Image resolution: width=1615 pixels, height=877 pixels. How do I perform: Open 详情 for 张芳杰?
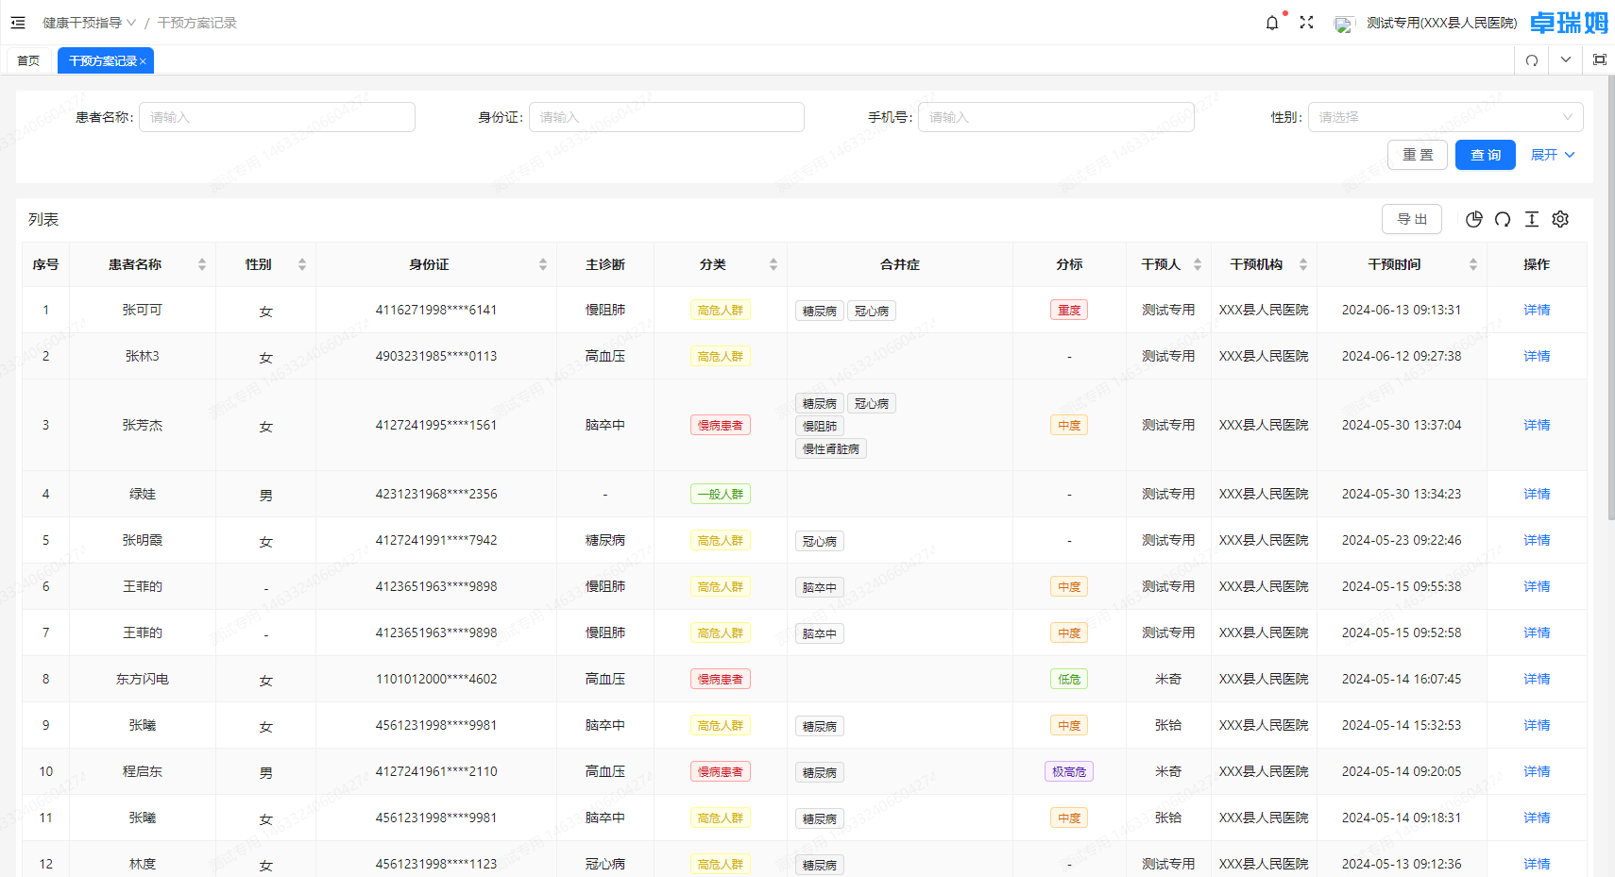[1537, 425]
